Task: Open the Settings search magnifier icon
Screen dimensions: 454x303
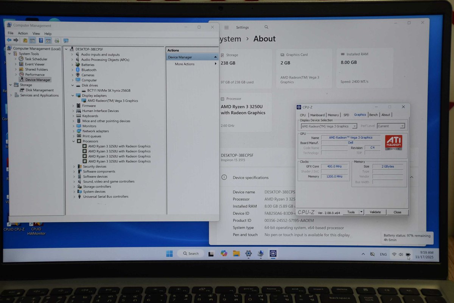Action: click(266, 27)
